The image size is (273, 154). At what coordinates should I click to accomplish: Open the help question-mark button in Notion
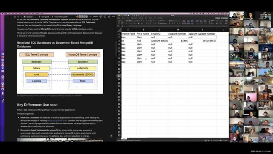tap(111, 136)
